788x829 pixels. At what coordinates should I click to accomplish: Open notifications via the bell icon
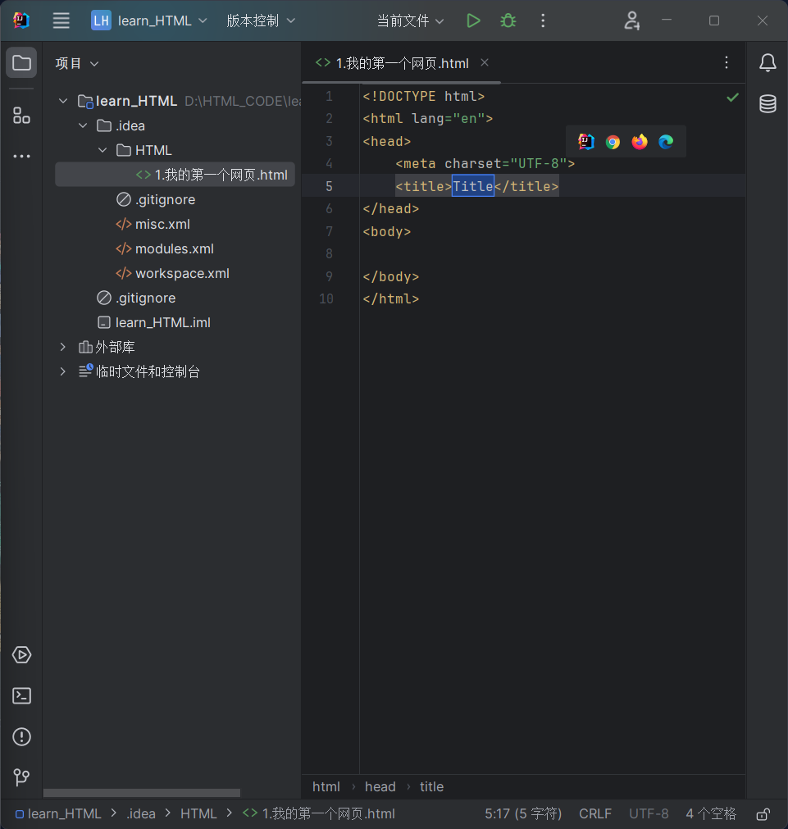768,62
